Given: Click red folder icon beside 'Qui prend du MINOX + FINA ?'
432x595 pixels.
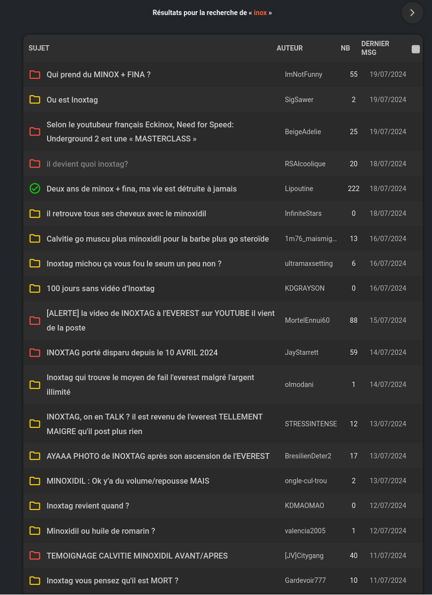Looking at the screenshot, I should click(x=34, y=74).
